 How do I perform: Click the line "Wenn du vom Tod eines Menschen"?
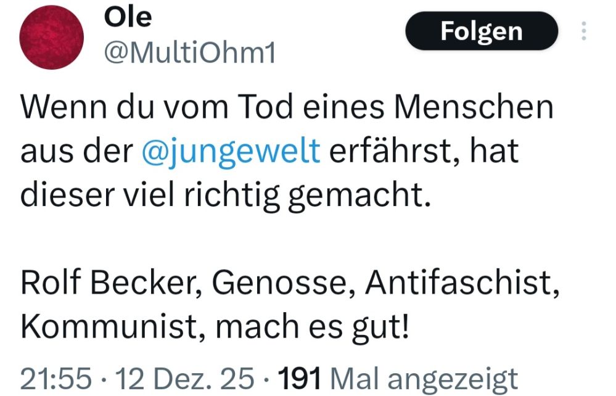pos(287,107)
